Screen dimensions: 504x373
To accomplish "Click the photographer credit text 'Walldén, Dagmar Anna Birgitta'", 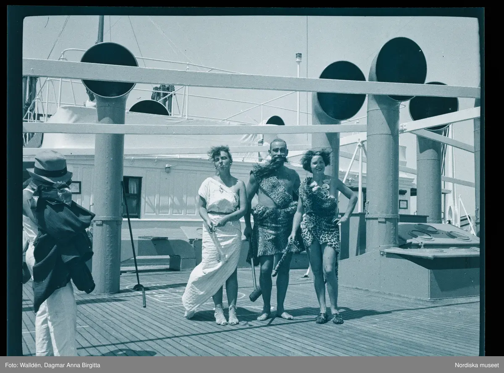I will (x=62, y=365).
